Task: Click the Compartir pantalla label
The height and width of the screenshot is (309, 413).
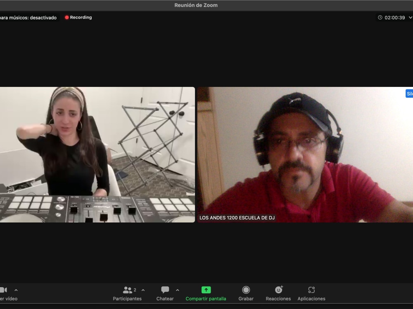Action: click(x=206, y=299)
